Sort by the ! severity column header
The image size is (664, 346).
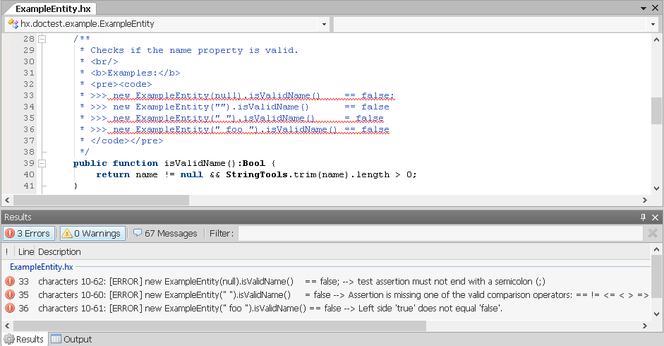click(x=7, y=252)
